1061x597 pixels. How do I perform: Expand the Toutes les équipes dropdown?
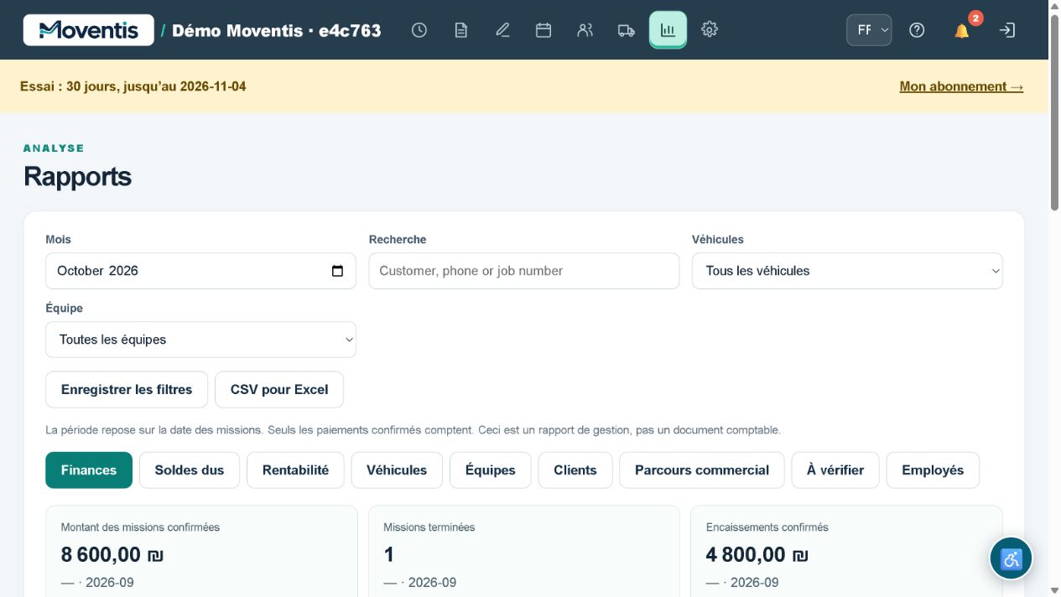click(x=200, y=340)
